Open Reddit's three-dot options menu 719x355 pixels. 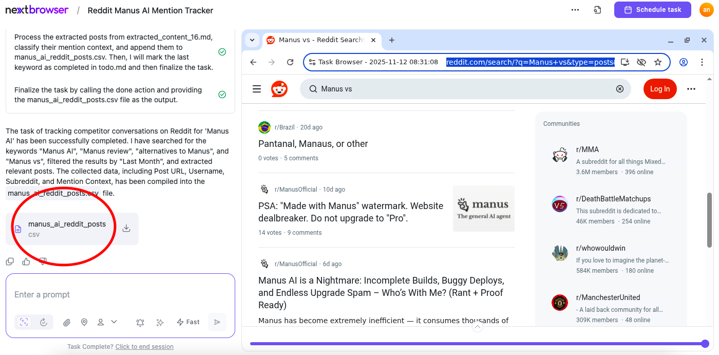(691, 89)
